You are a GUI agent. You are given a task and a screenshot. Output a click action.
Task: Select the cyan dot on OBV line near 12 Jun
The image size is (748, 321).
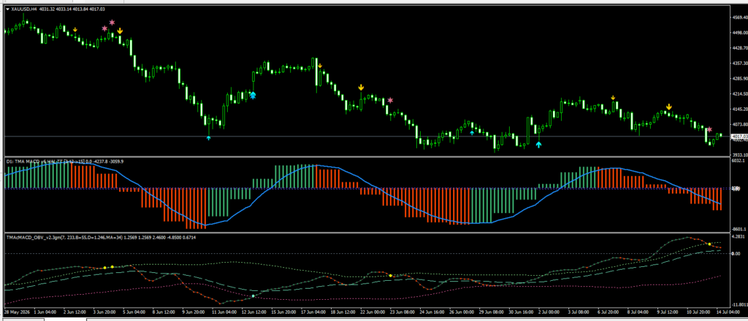[x=253, y=295]
